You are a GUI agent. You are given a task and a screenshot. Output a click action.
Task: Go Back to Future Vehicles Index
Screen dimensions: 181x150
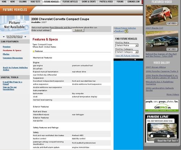click(15, 69)
